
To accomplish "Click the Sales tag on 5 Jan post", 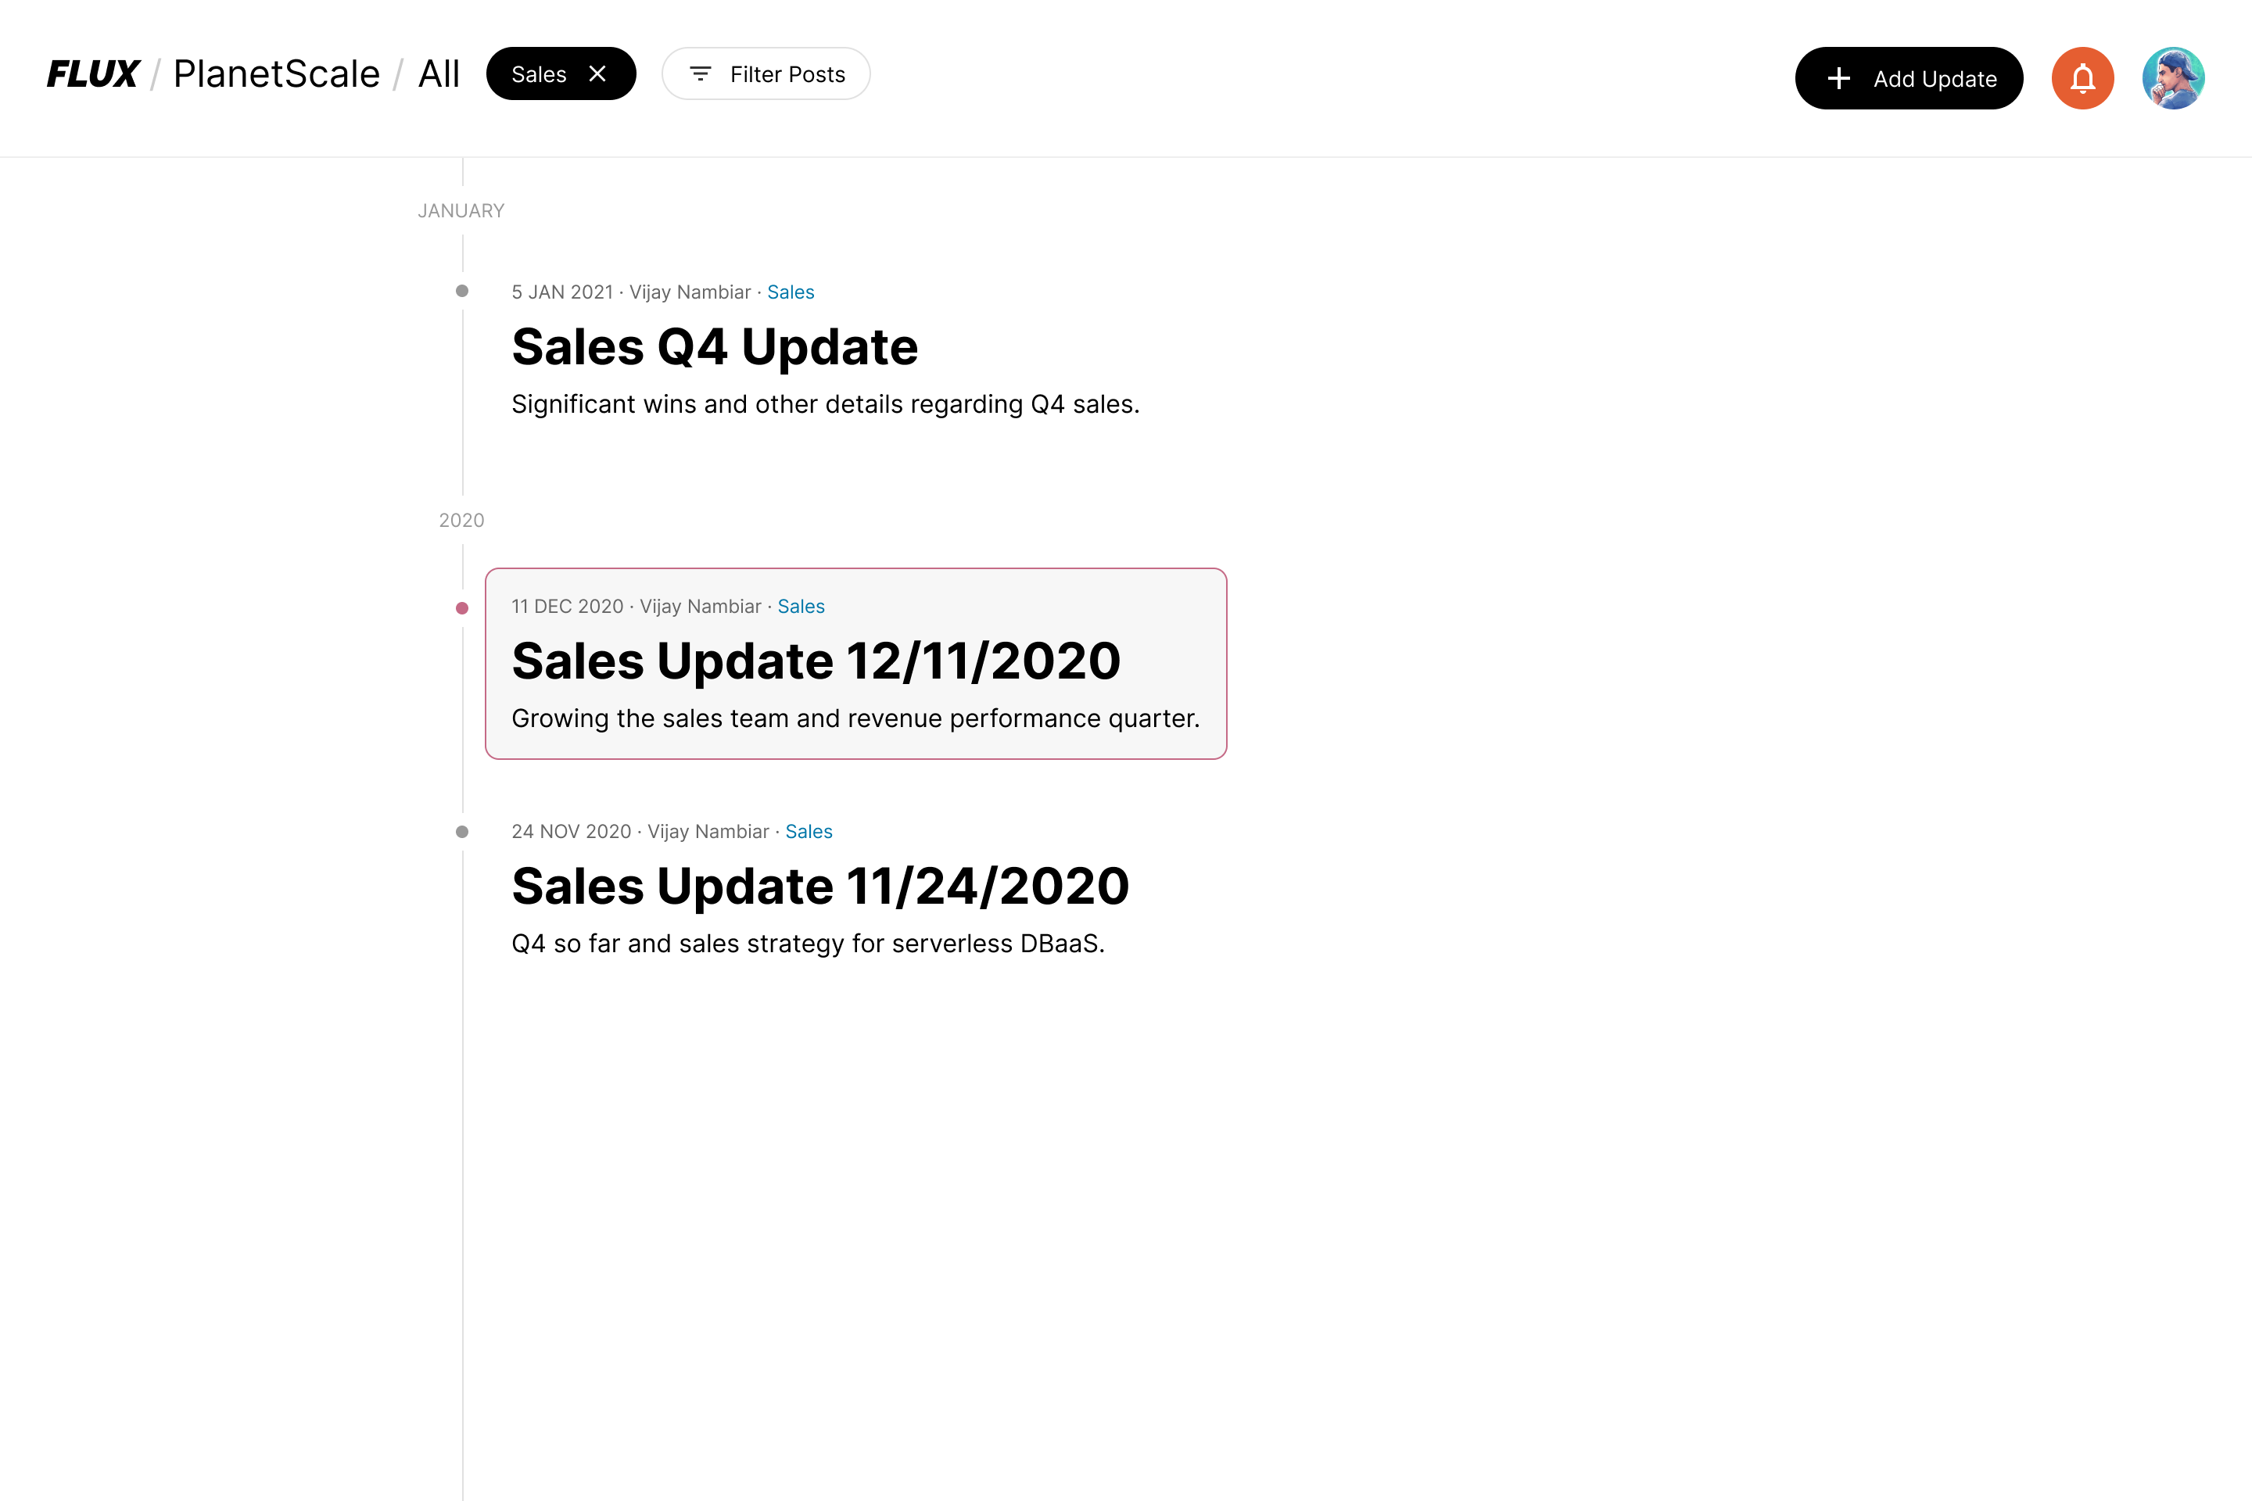I will (790, 292).
